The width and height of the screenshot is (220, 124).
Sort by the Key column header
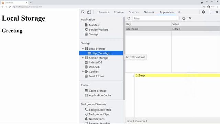tap(148, 24)
